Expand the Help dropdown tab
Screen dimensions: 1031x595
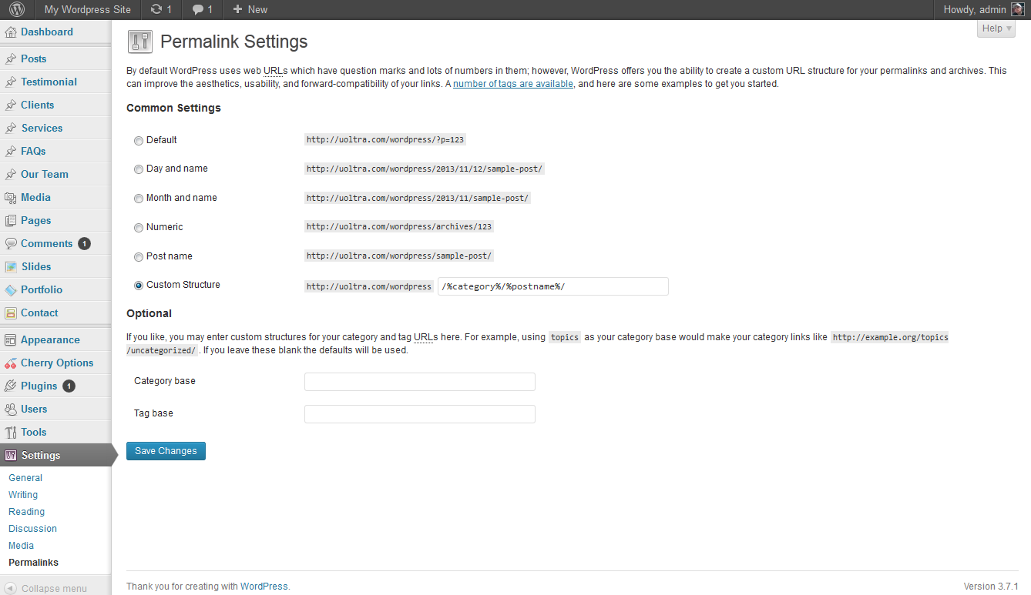(996, 28)
